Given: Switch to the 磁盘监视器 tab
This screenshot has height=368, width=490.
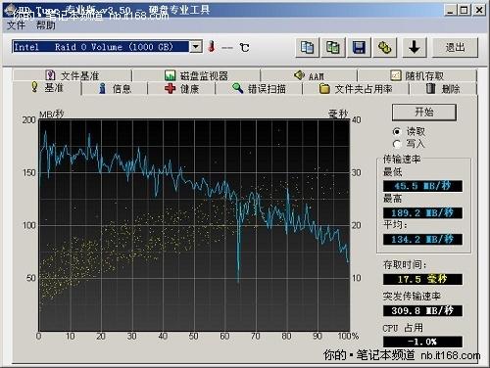Looking at the screenshot, I should pyautogui.click(x=196, y=76).
